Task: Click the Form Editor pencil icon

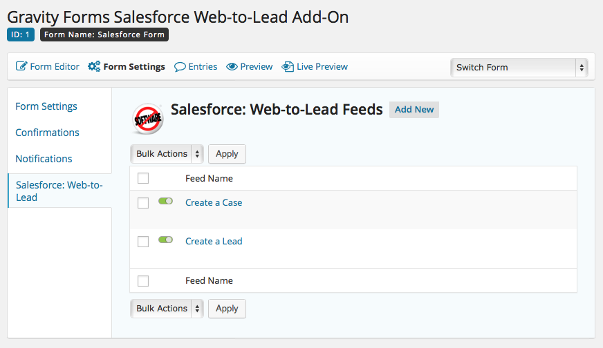Action: tap(21, 67)
